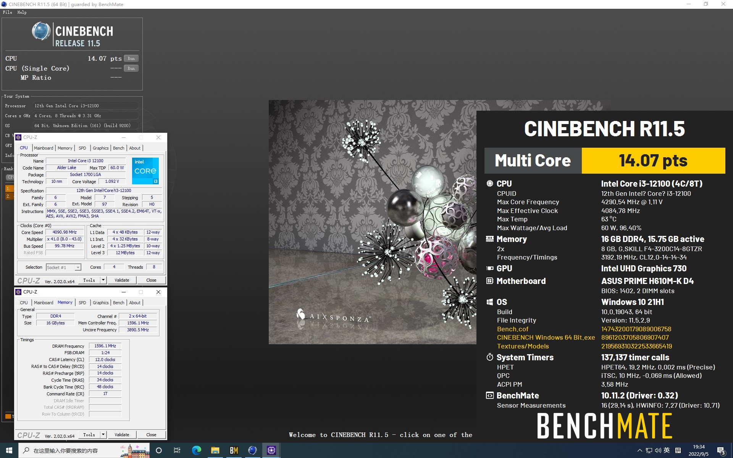Click Tools button in lower CPU-Z window
The height and width of the screenshot is (458, 733).
point(89,435)
